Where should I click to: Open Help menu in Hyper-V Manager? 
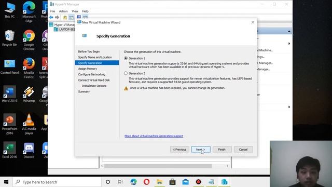[85, 11]
